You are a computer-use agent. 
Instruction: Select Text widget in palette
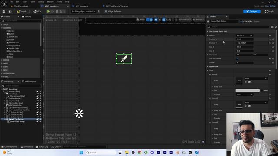[10, 57]
